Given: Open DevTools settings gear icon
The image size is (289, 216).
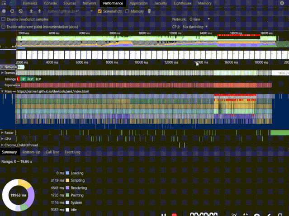Looking at the screenshot, I should coord(282,3).
